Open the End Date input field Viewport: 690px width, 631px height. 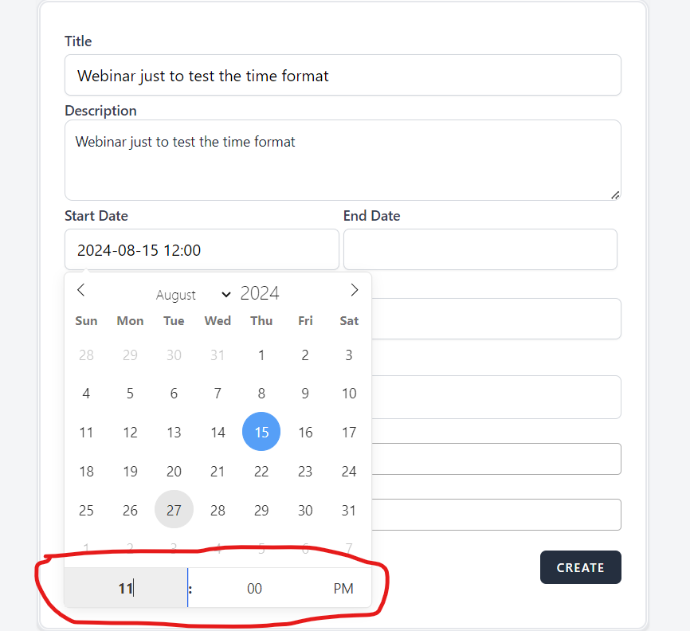[480, 250]
